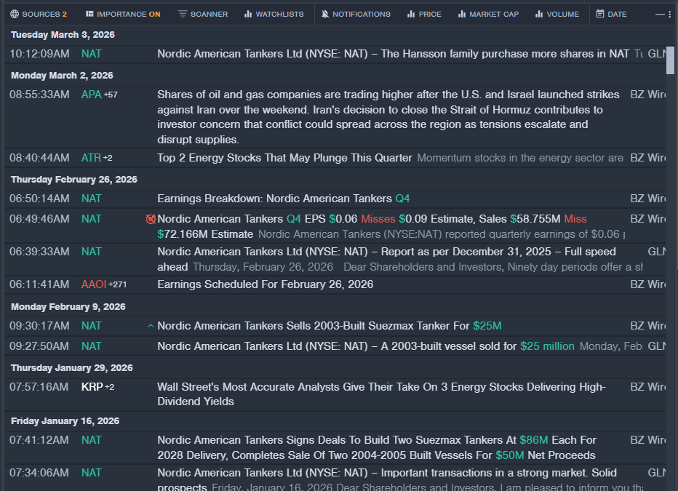Toggle the Notifications bell
Viewport: 678px width, 491px height.
click(x=355, y=14)
